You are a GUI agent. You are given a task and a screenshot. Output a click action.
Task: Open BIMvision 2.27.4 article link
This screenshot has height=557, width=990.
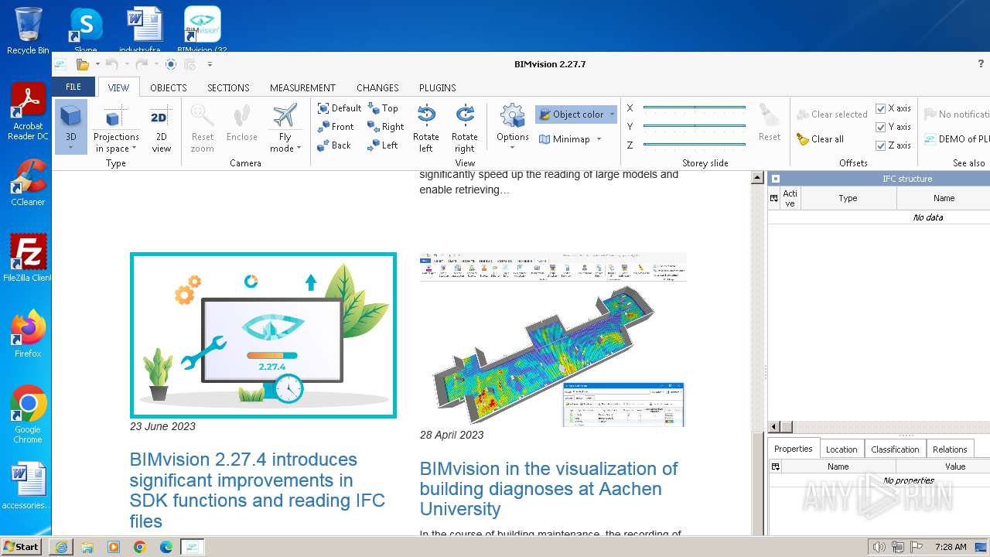click(258, 490)
